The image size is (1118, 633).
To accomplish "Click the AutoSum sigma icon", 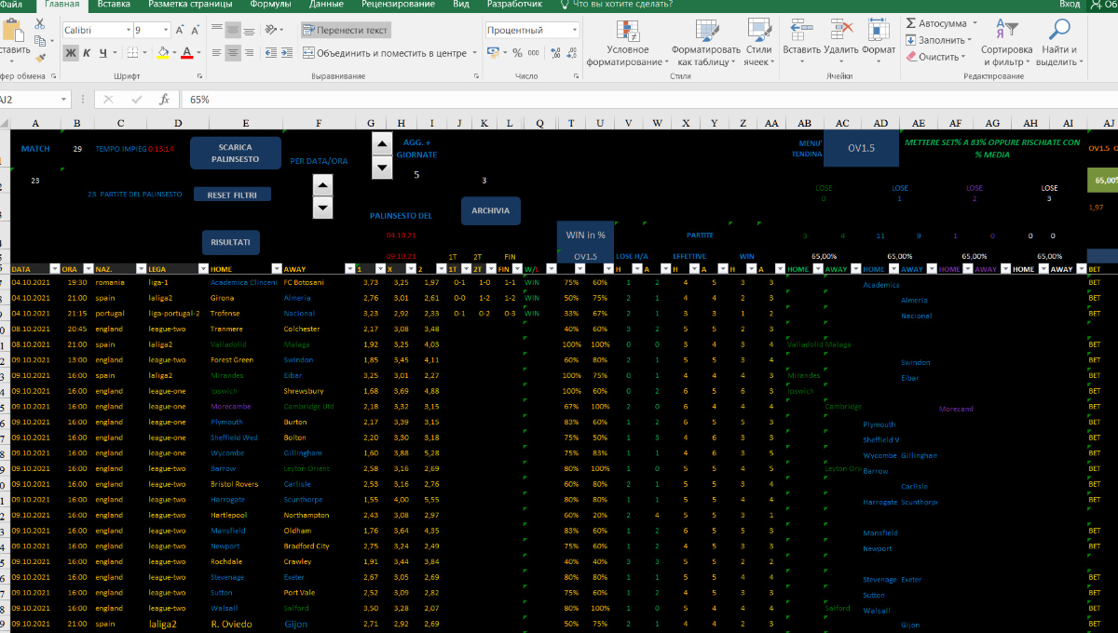I will tap(910, 23).
